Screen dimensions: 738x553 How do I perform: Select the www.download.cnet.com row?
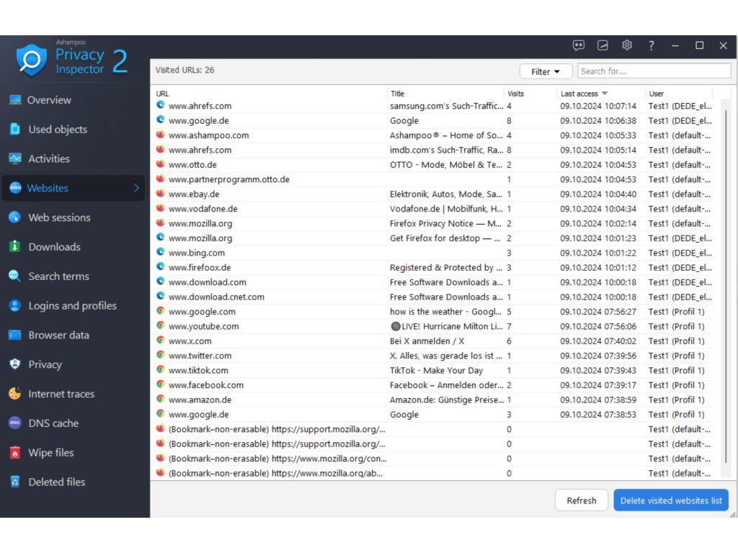(x=435, y=297)
